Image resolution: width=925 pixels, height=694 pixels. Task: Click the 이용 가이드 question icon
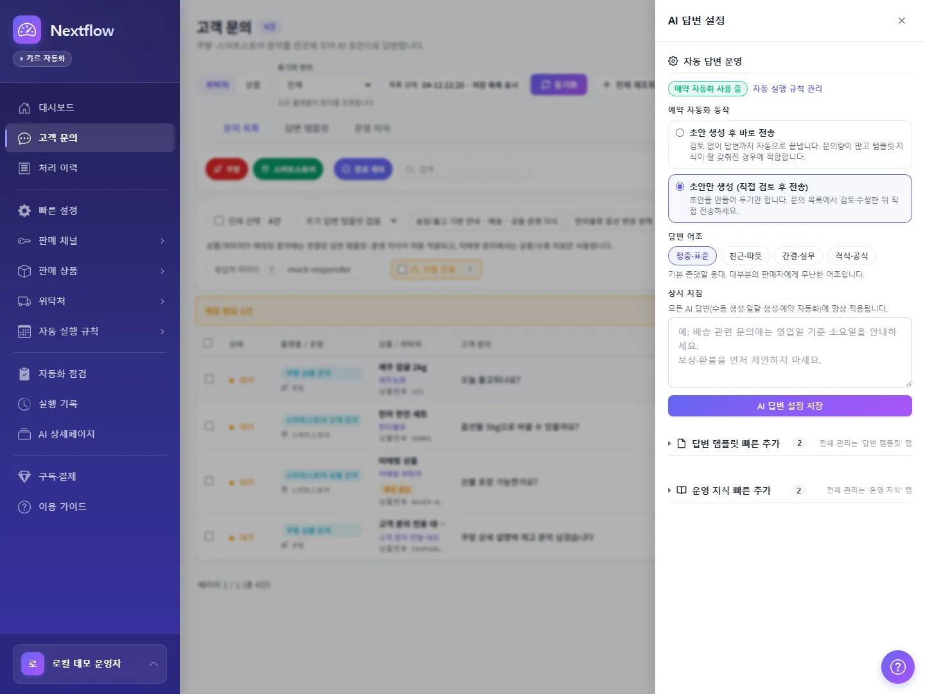[x=24, y=507]
